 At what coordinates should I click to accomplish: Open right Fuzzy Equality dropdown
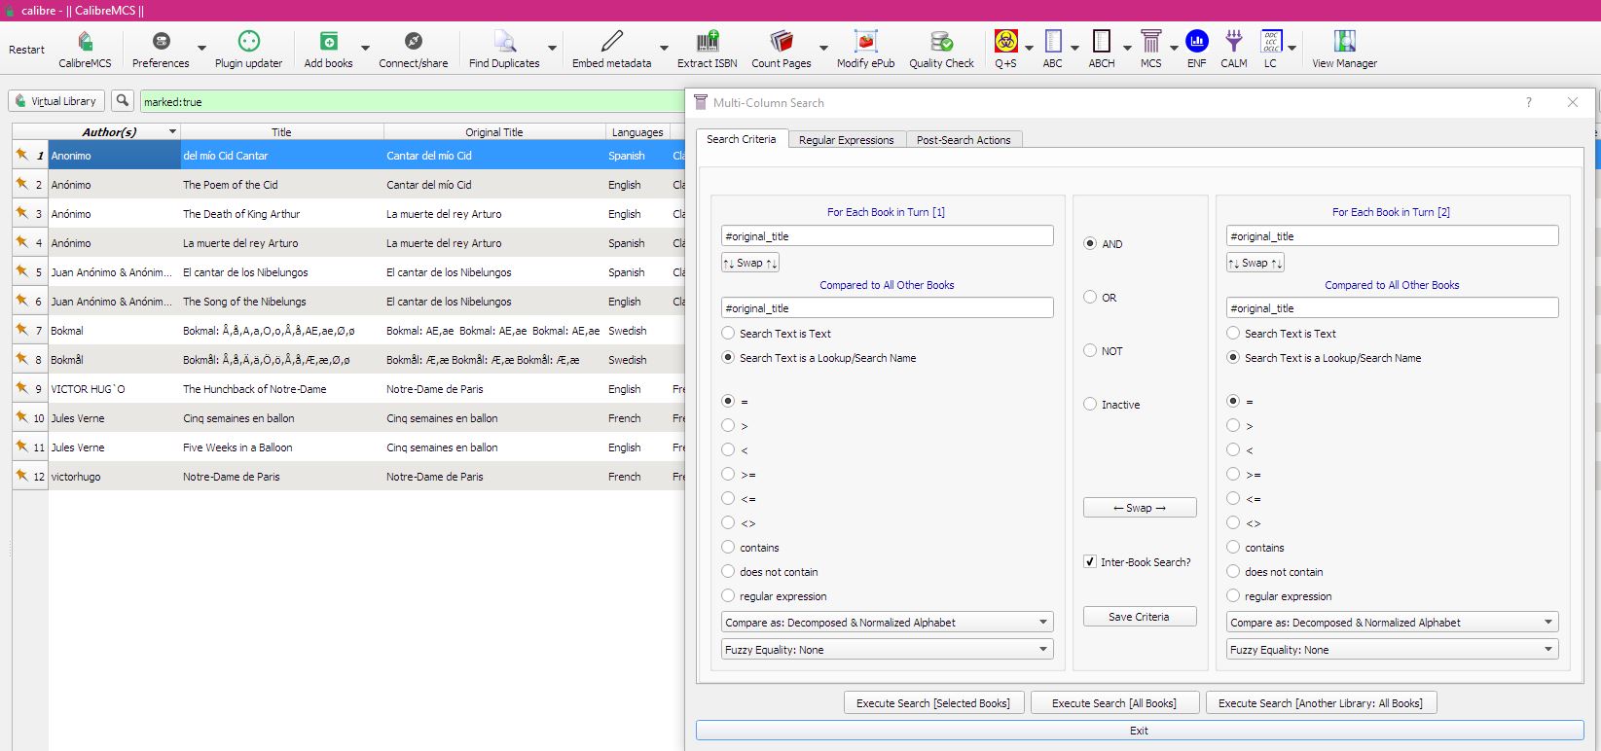1391,650
